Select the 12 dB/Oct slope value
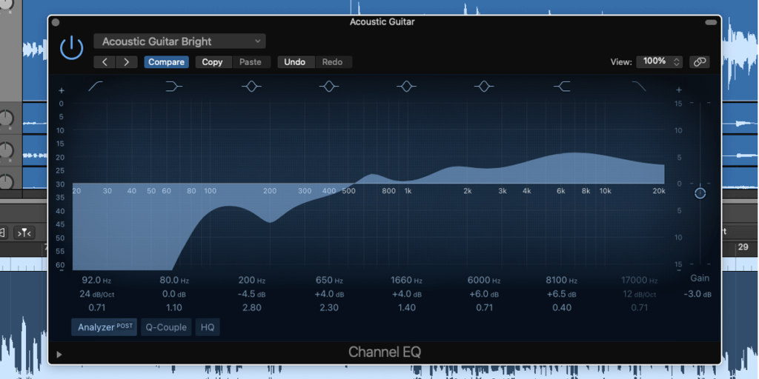This screenshot has height=379, width=759. pos(639,294)
